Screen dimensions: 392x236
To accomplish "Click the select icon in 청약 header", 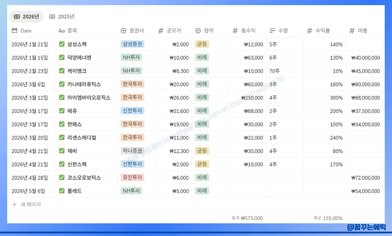I will pos(198,31).
